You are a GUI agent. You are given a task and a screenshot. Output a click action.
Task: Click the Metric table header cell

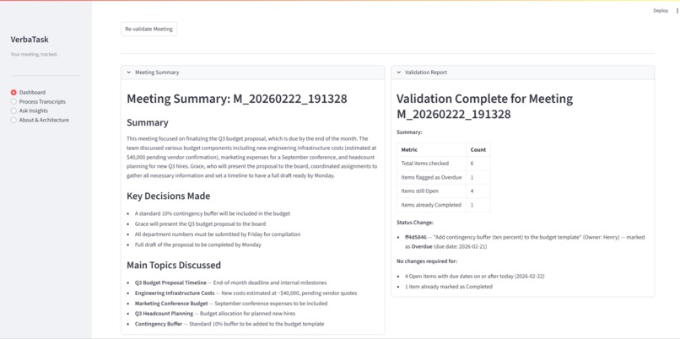coord(431,149)
